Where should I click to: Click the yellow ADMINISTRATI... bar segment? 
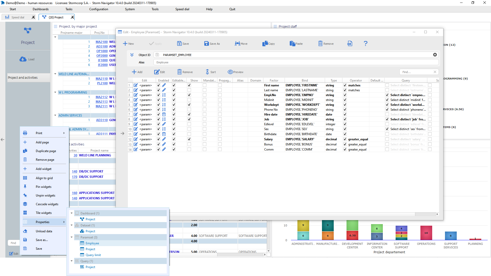pyautogui.click(x=303, y=225)
